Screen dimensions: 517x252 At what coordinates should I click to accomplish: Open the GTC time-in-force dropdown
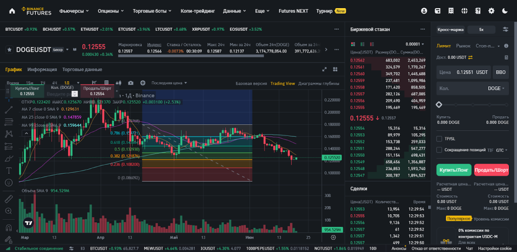[502, 150]
